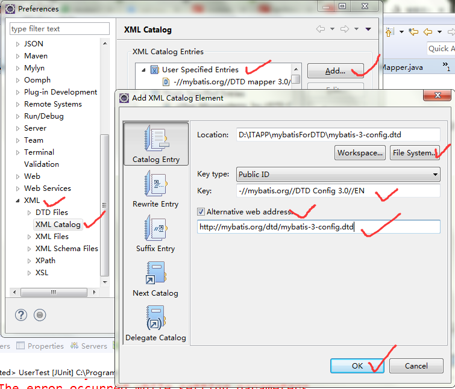Click the type filter text box

pos(60,29)
